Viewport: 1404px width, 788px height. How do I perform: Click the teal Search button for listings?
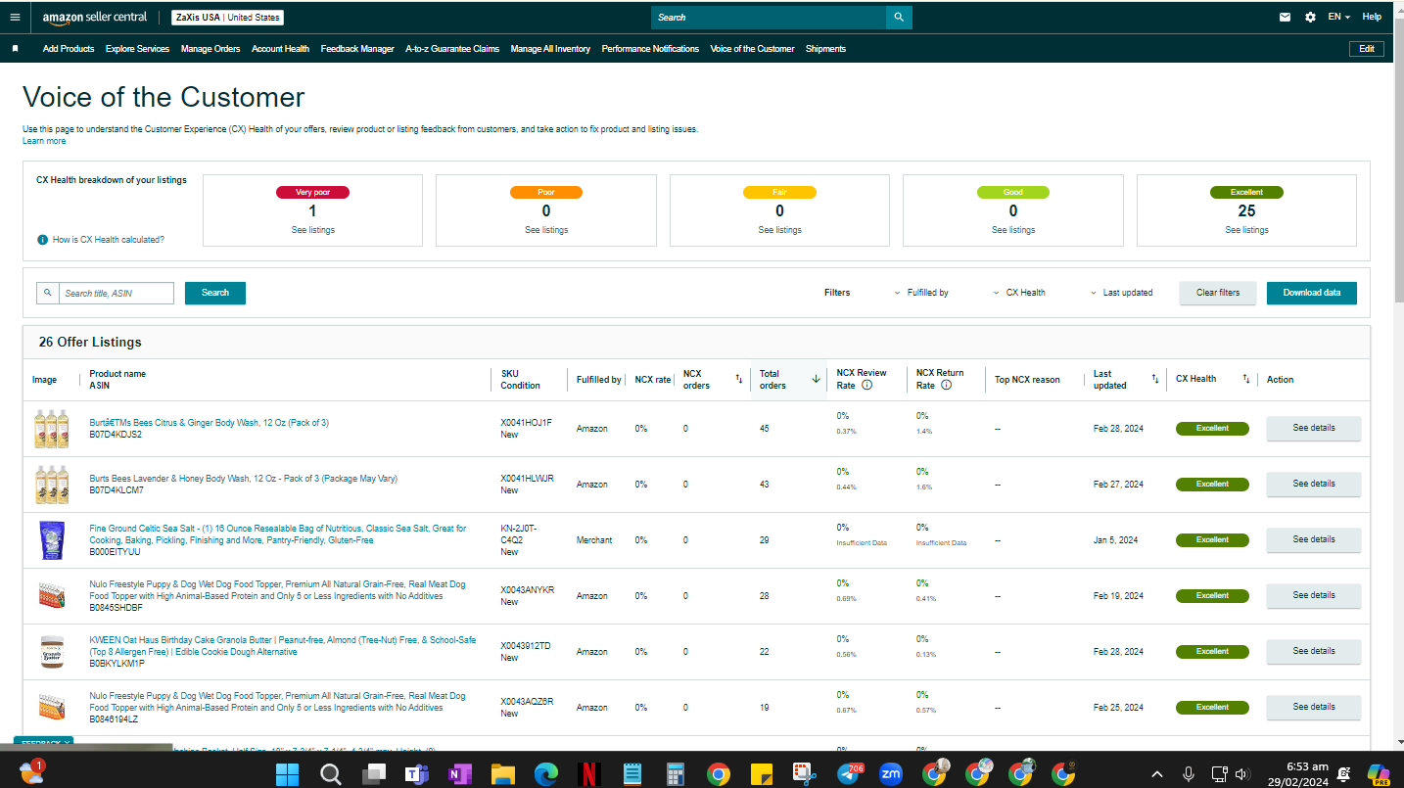[215, 293]
